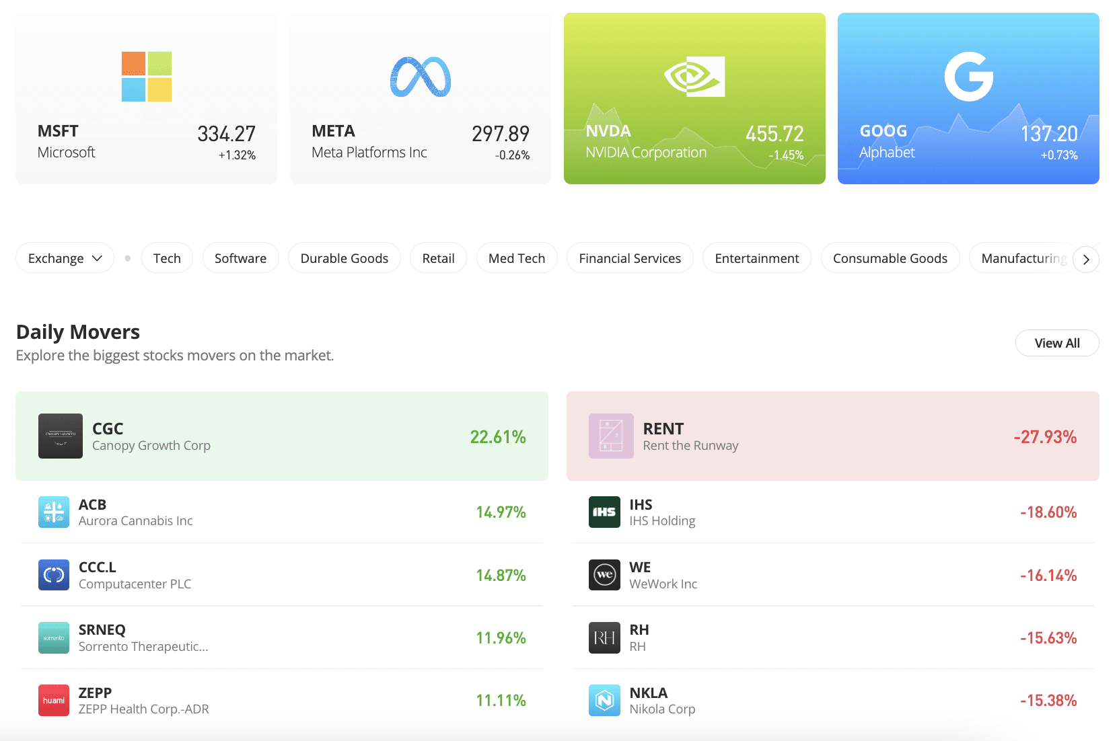Click the Nikola Corp logo icon
This screenshot has width=1117, height=741.
[x=604, y=700]
